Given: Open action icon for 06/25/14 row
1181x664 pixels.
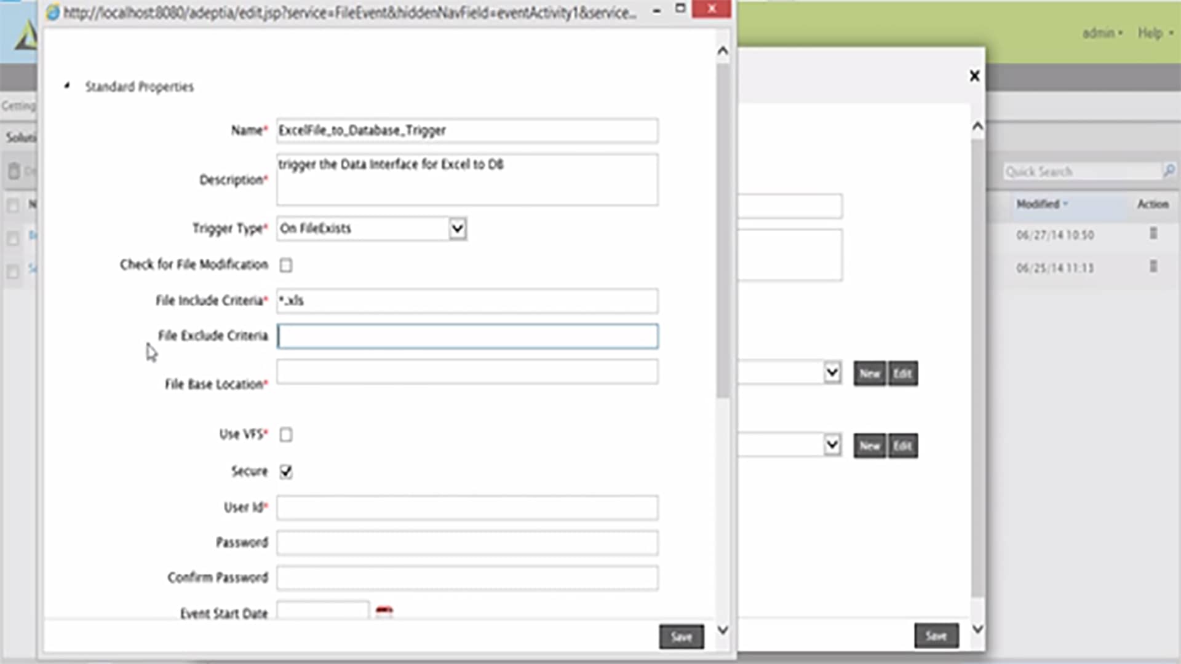Looking at the screenshot, I should (1153, 267).
